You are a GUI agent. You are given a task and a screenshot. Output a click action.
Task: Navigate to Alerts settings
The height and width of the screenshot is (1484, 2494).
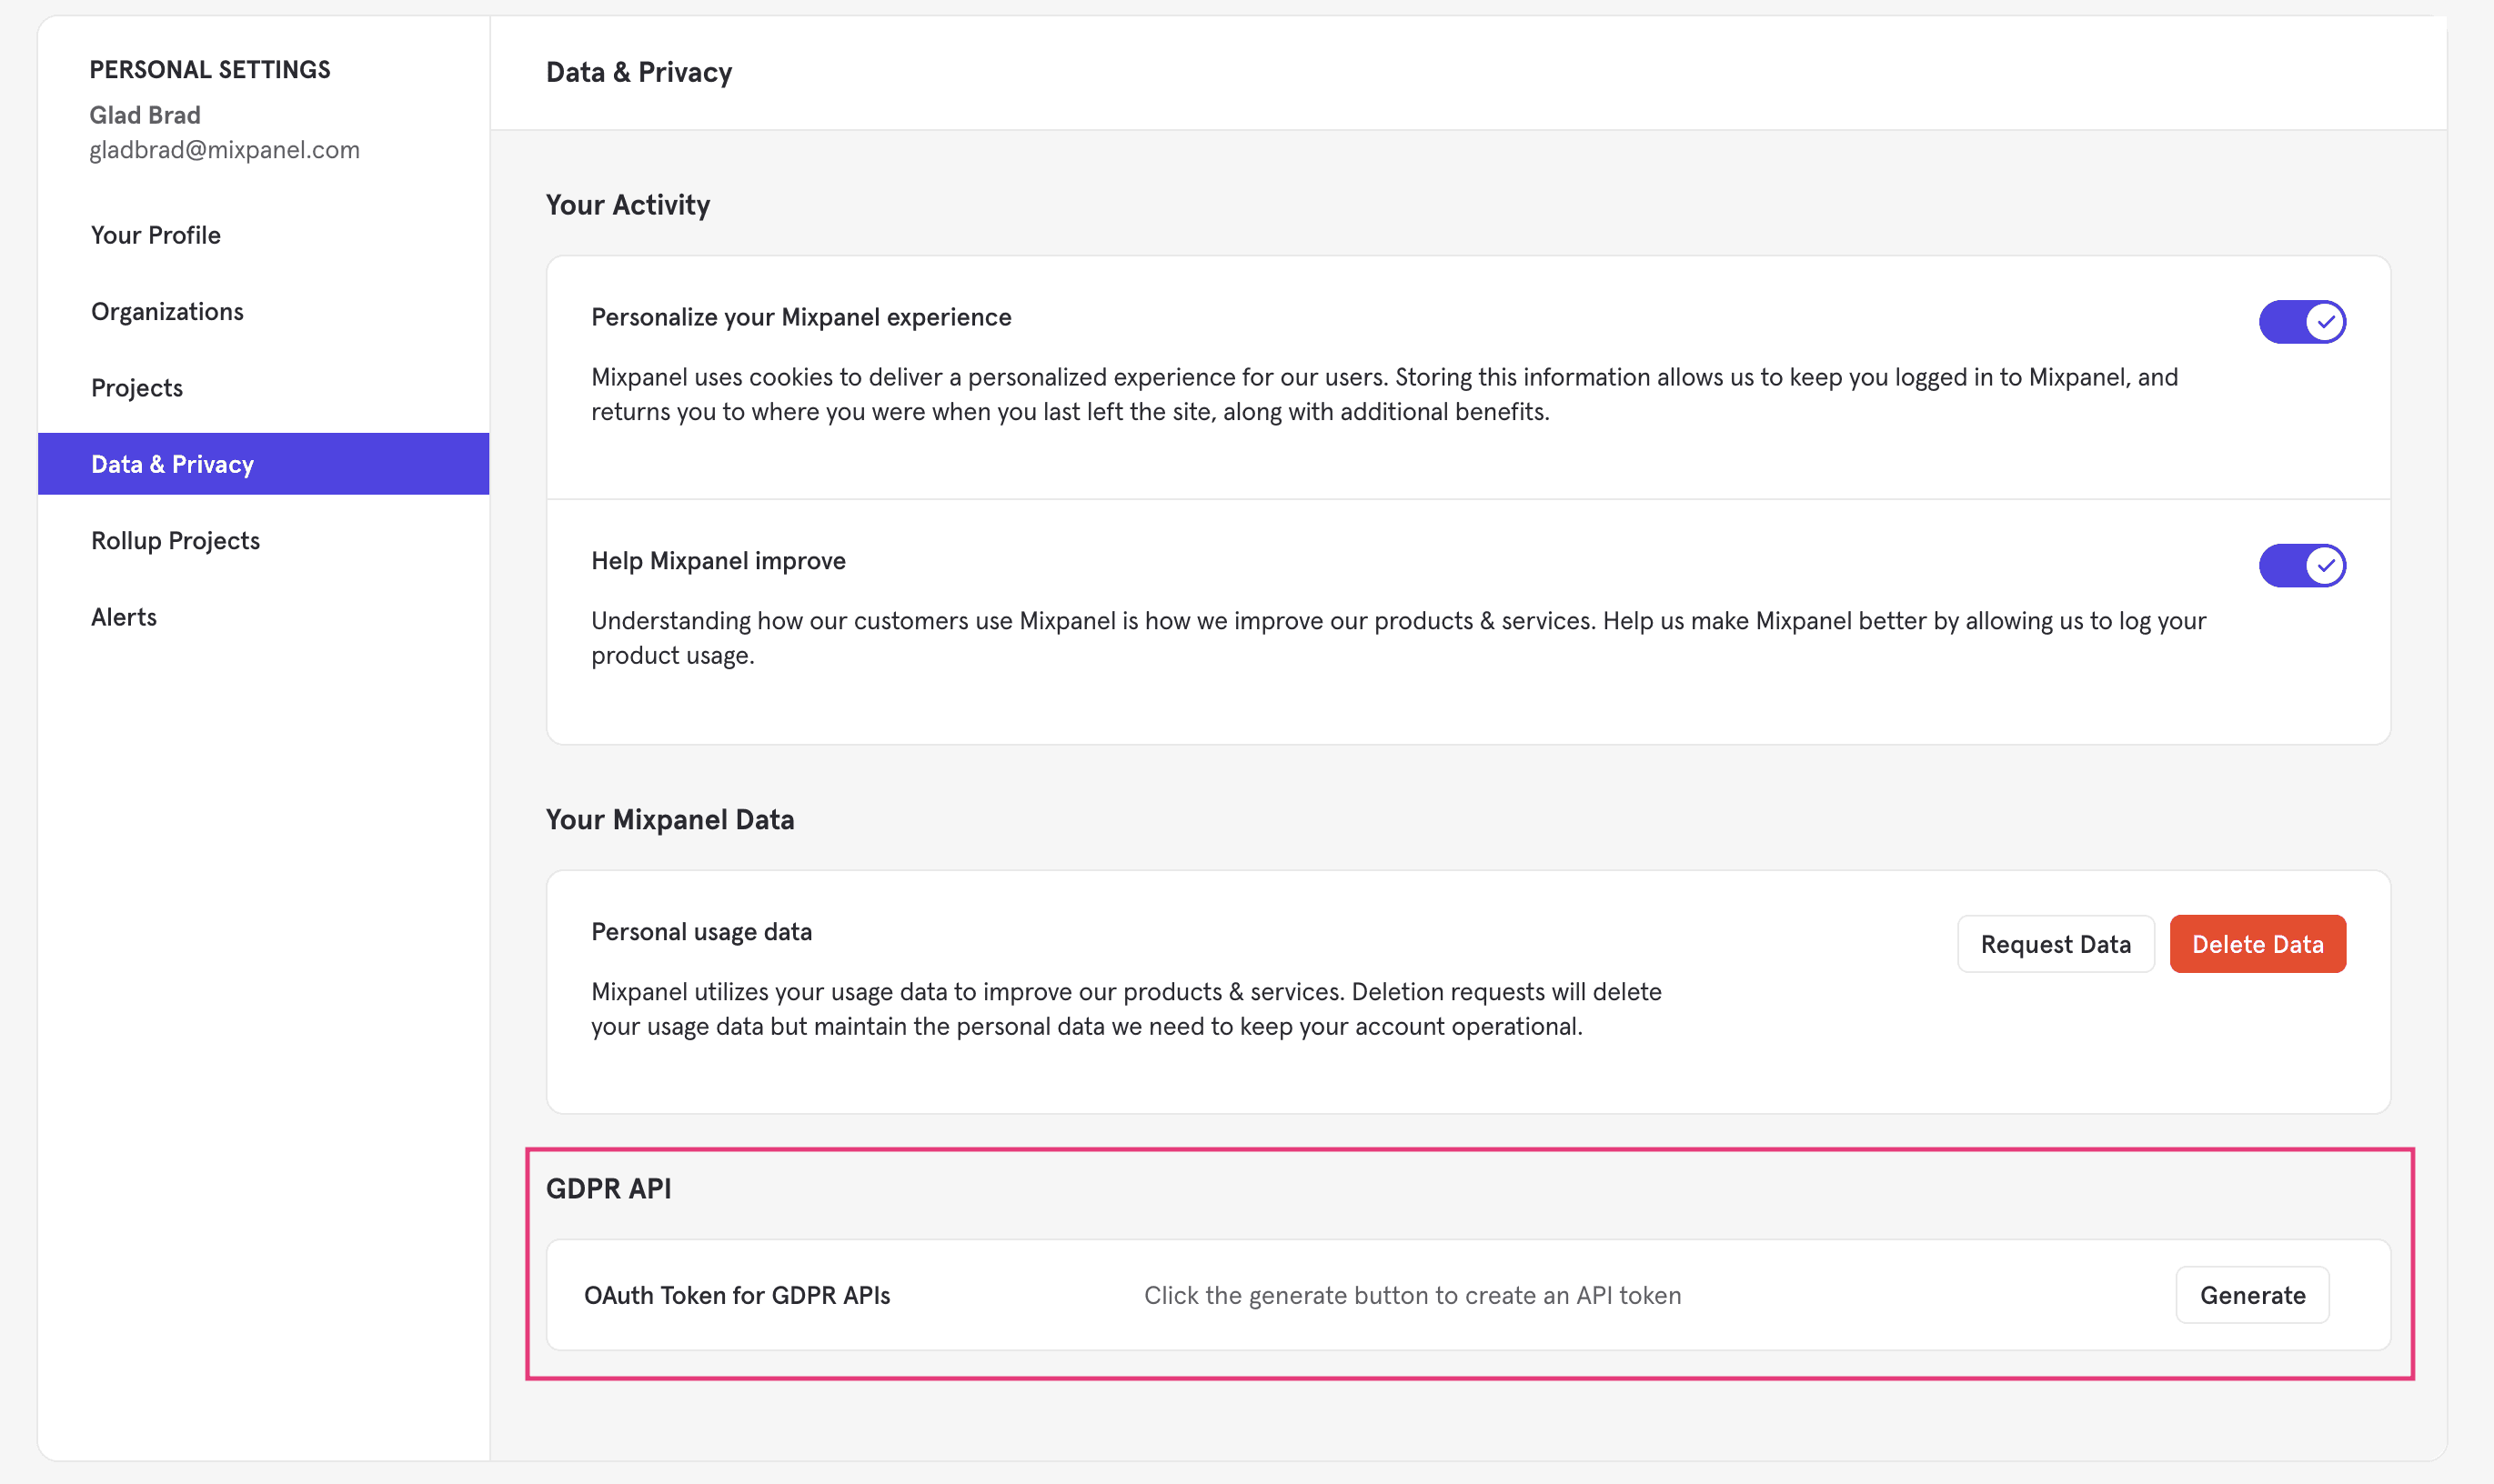pyautogui.click(x=124, y=617)
